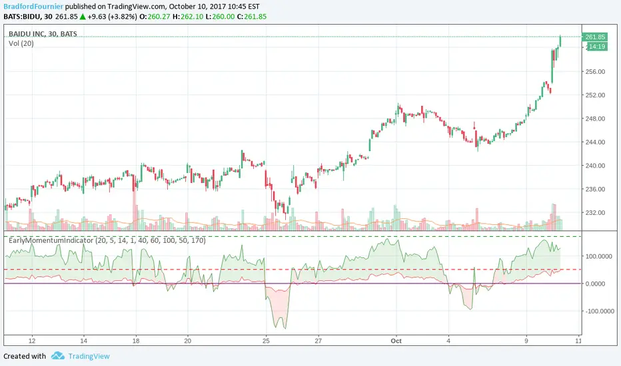This screenshot has width=621, height=366.
Task: Click the 244.00 price axis label
Action: coord(595,142)
